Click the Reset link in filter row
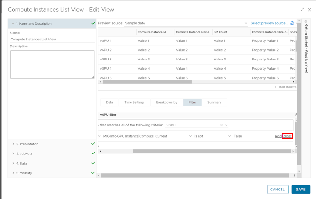Image resolution: width=316 pixels, height=199 pixels. 287,136
